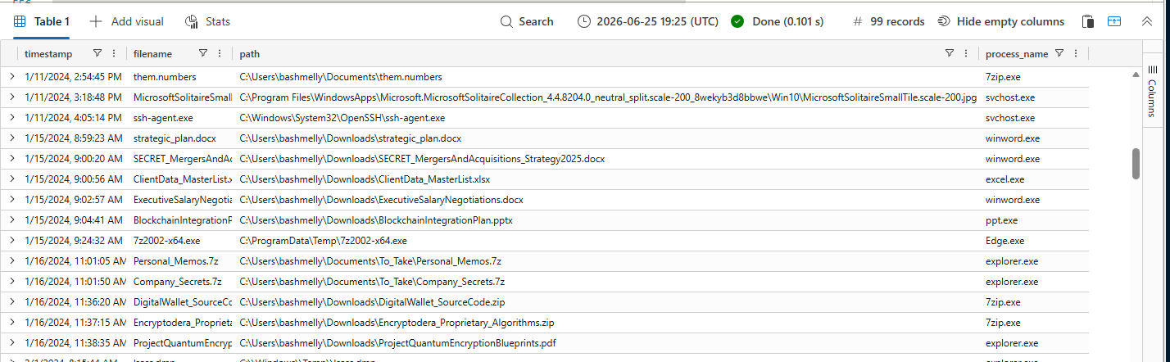Expand the Encryptodera_Proprietary_Algorithms.zip row
Image resolution: width=1170 pixels, height=362 pixels.
pyautogui.click(x=11, y=323)
